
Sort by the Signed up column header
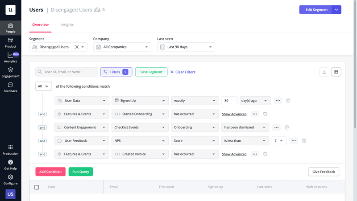coord(216,187)
